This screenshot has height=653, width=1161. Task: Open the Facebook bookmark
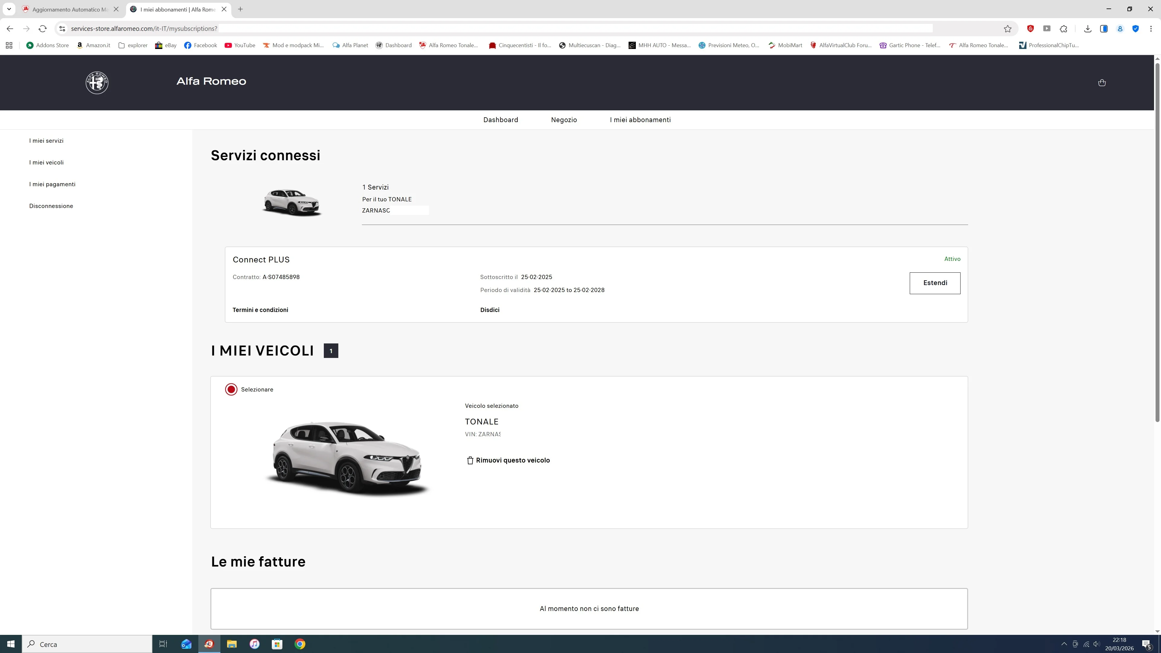tap(200, 46)
